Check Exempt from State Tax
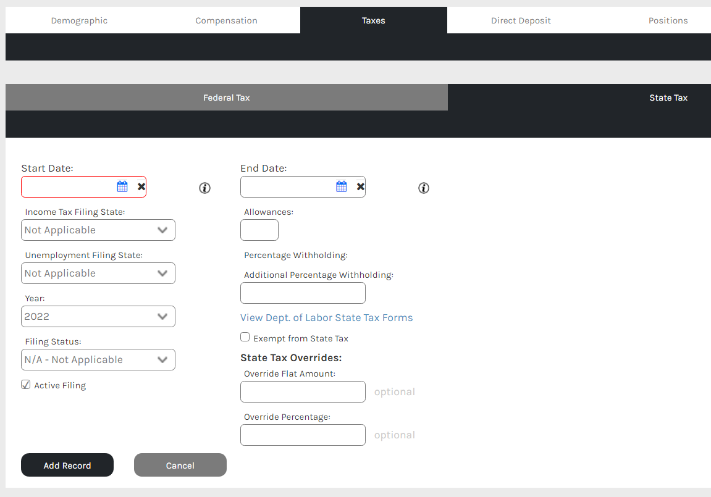 coord(245,336)
